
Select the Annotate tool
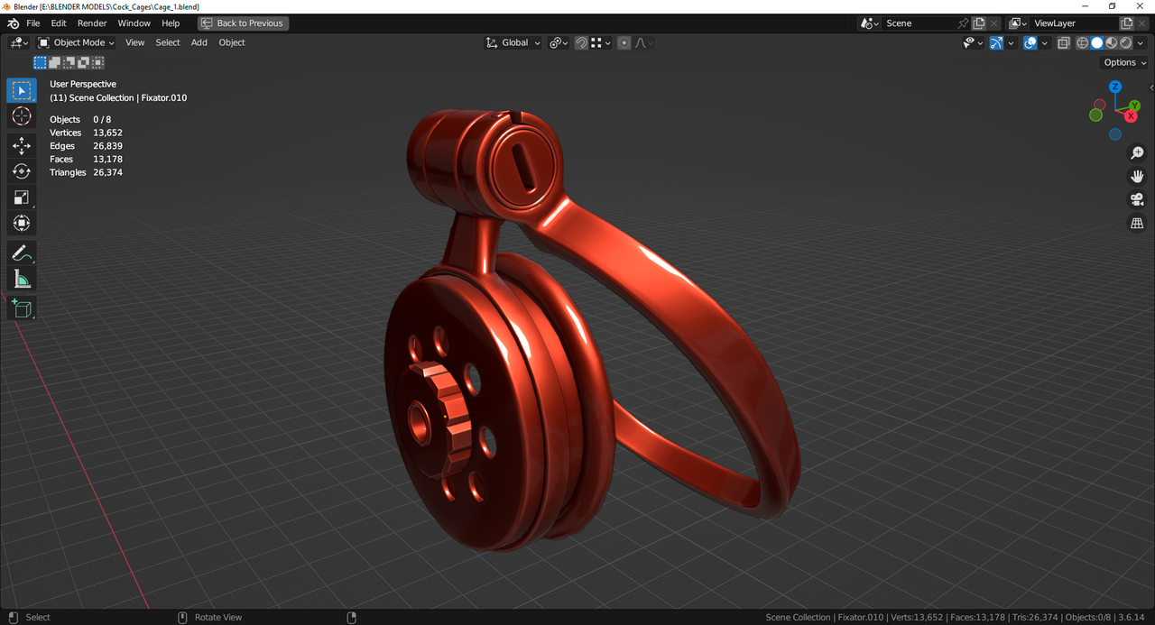click(22, 253)
